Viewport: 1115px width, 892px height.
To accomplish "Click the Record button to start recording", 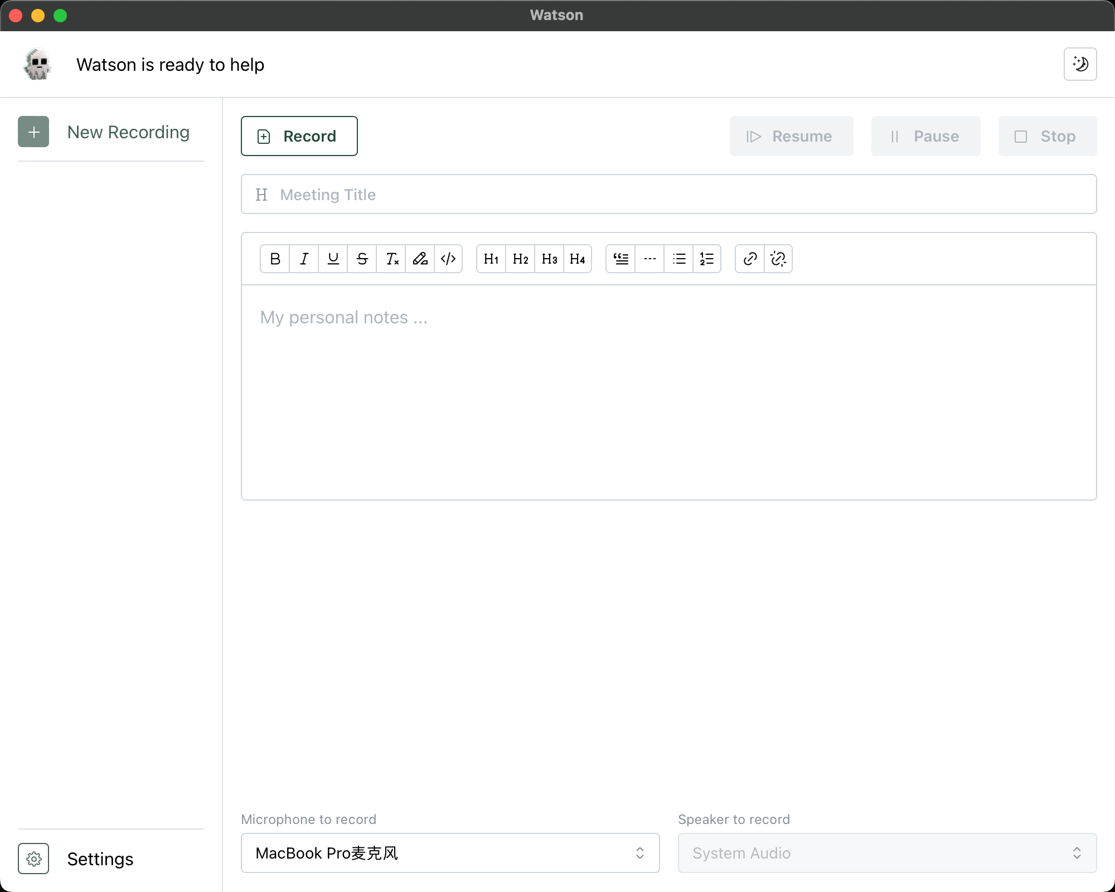I will [299, 135].
